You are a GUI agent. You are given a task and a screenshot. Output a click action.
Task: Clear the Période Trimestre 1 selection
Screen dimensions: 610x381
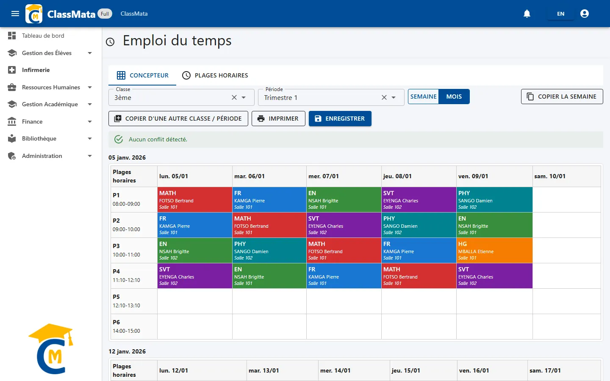(x=384, y=97)
